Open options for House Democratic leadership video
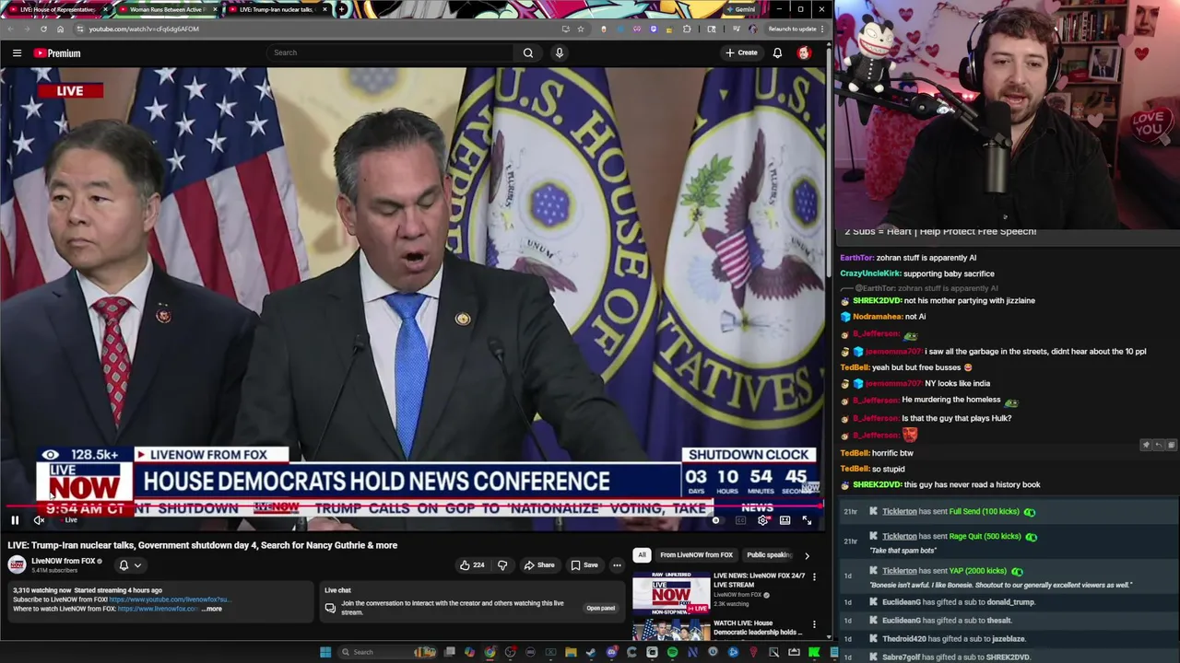 814,625
